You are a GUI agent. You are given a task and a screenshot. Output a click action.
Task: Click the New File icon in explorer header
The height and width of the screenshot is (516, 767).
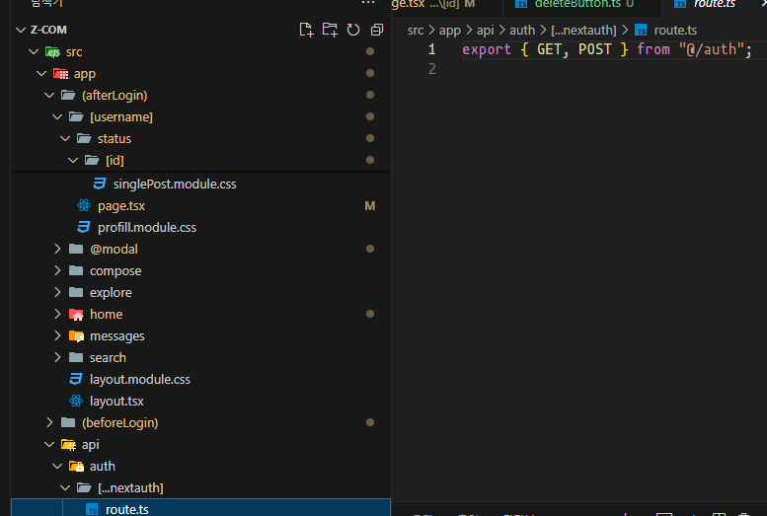(306, 30)
